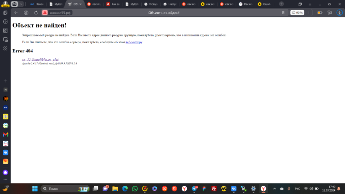This screenshot has height=194, width=345.
Task: Click the ананас55.рф address field
Action: point(60,13)
